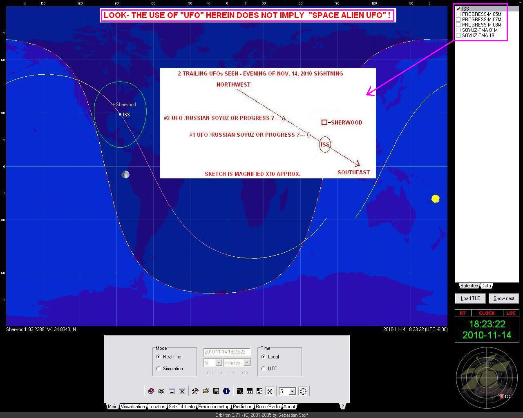523x418 pixels.
Task: Expand the toolbar dropdown showing 5
Action: [x=292, y=391]
